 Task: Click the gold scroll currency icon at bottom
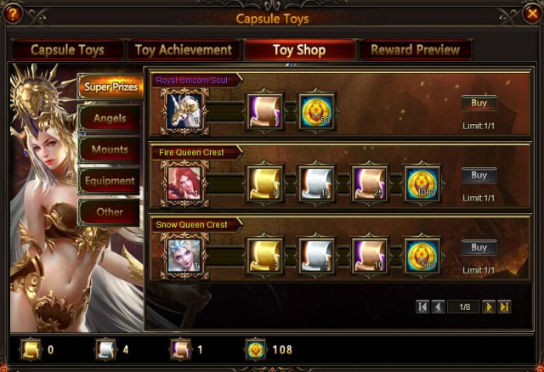[31, 349]
